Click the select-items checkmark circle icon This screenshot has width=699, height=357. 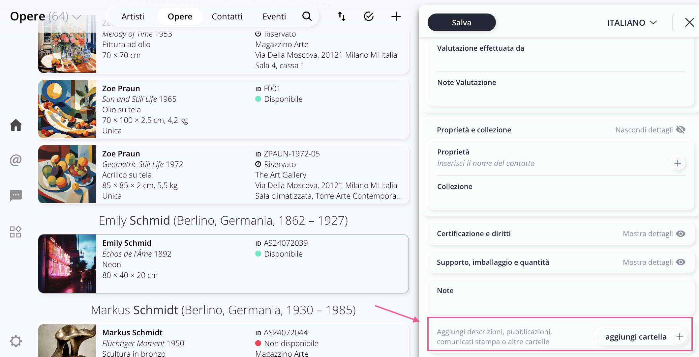point(369,16)
